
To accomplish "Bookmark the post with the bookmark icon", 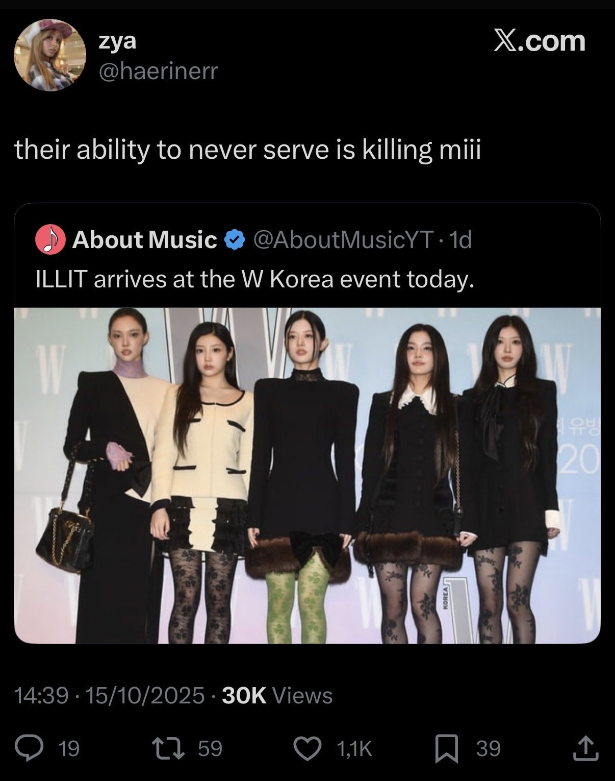I will 446,749.
